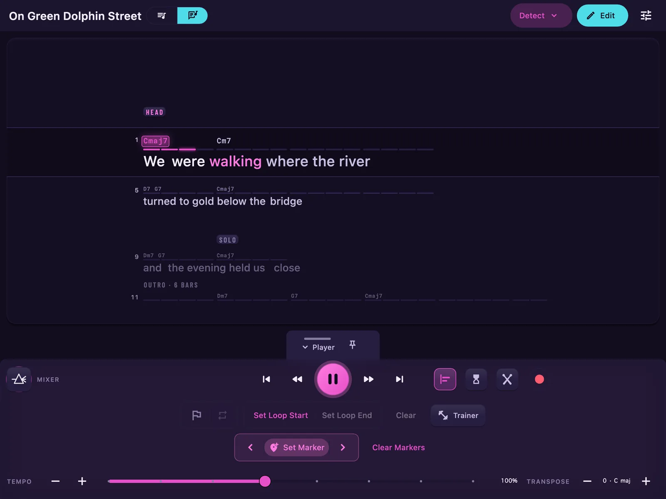Collapse the Player panel chevron
The image size is (666, 499).
(x=305, y=347)
